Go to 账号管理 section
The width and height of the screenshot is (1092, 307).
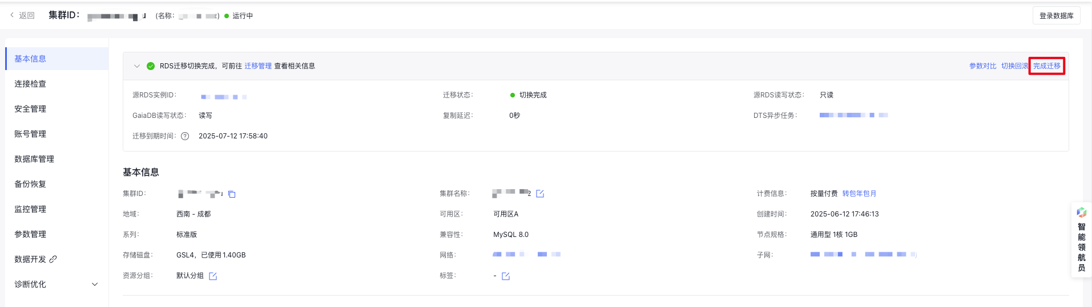[57, 134]
